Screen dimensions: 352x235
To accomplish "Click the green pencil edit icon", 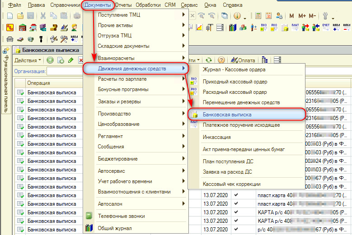I will point(70,60).
